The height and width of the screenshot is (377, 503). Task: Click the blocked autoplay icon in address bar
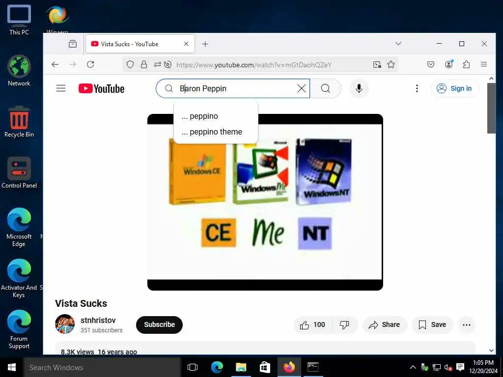pyautogui.click(x=168, y=64)
